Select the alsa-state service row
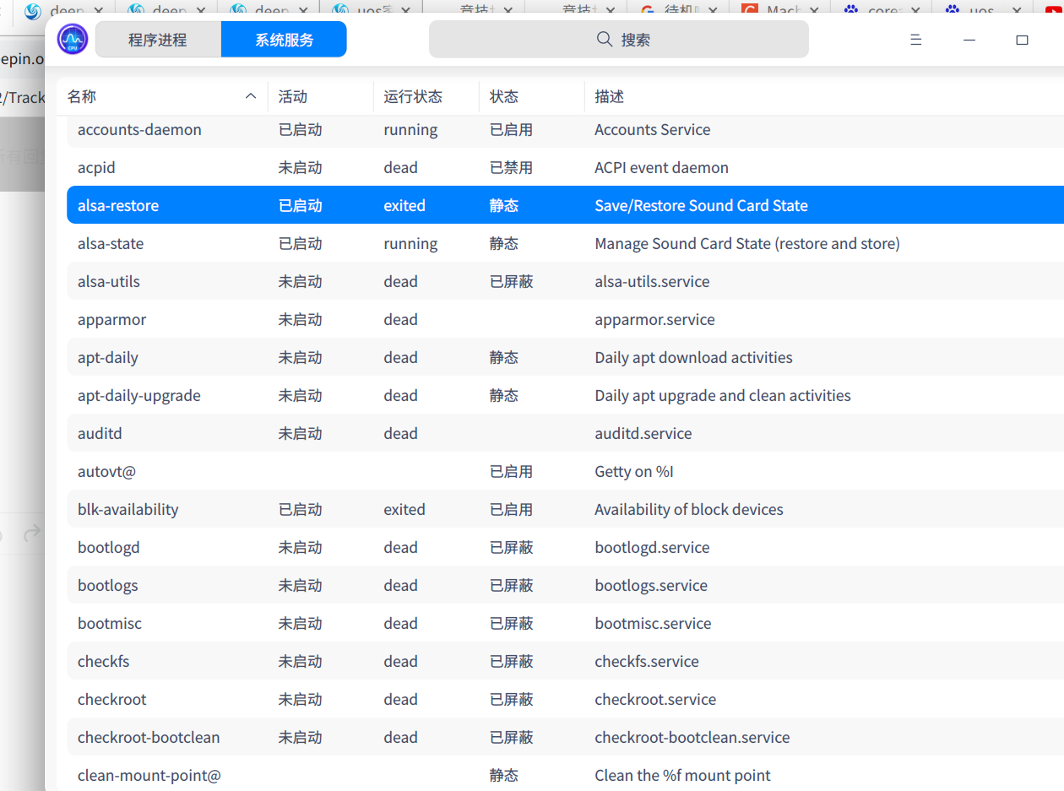The height and width of the screenshot is (791, 1064). tap(111, 244)
